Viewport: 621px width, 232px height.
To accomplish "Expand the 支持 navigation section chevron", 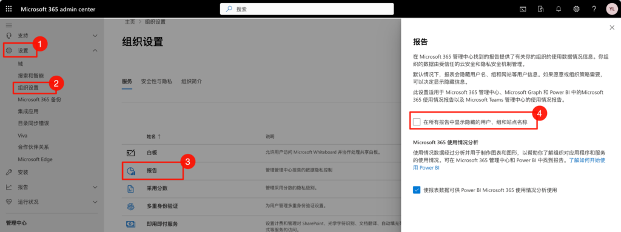I will [x=95, y=36].
